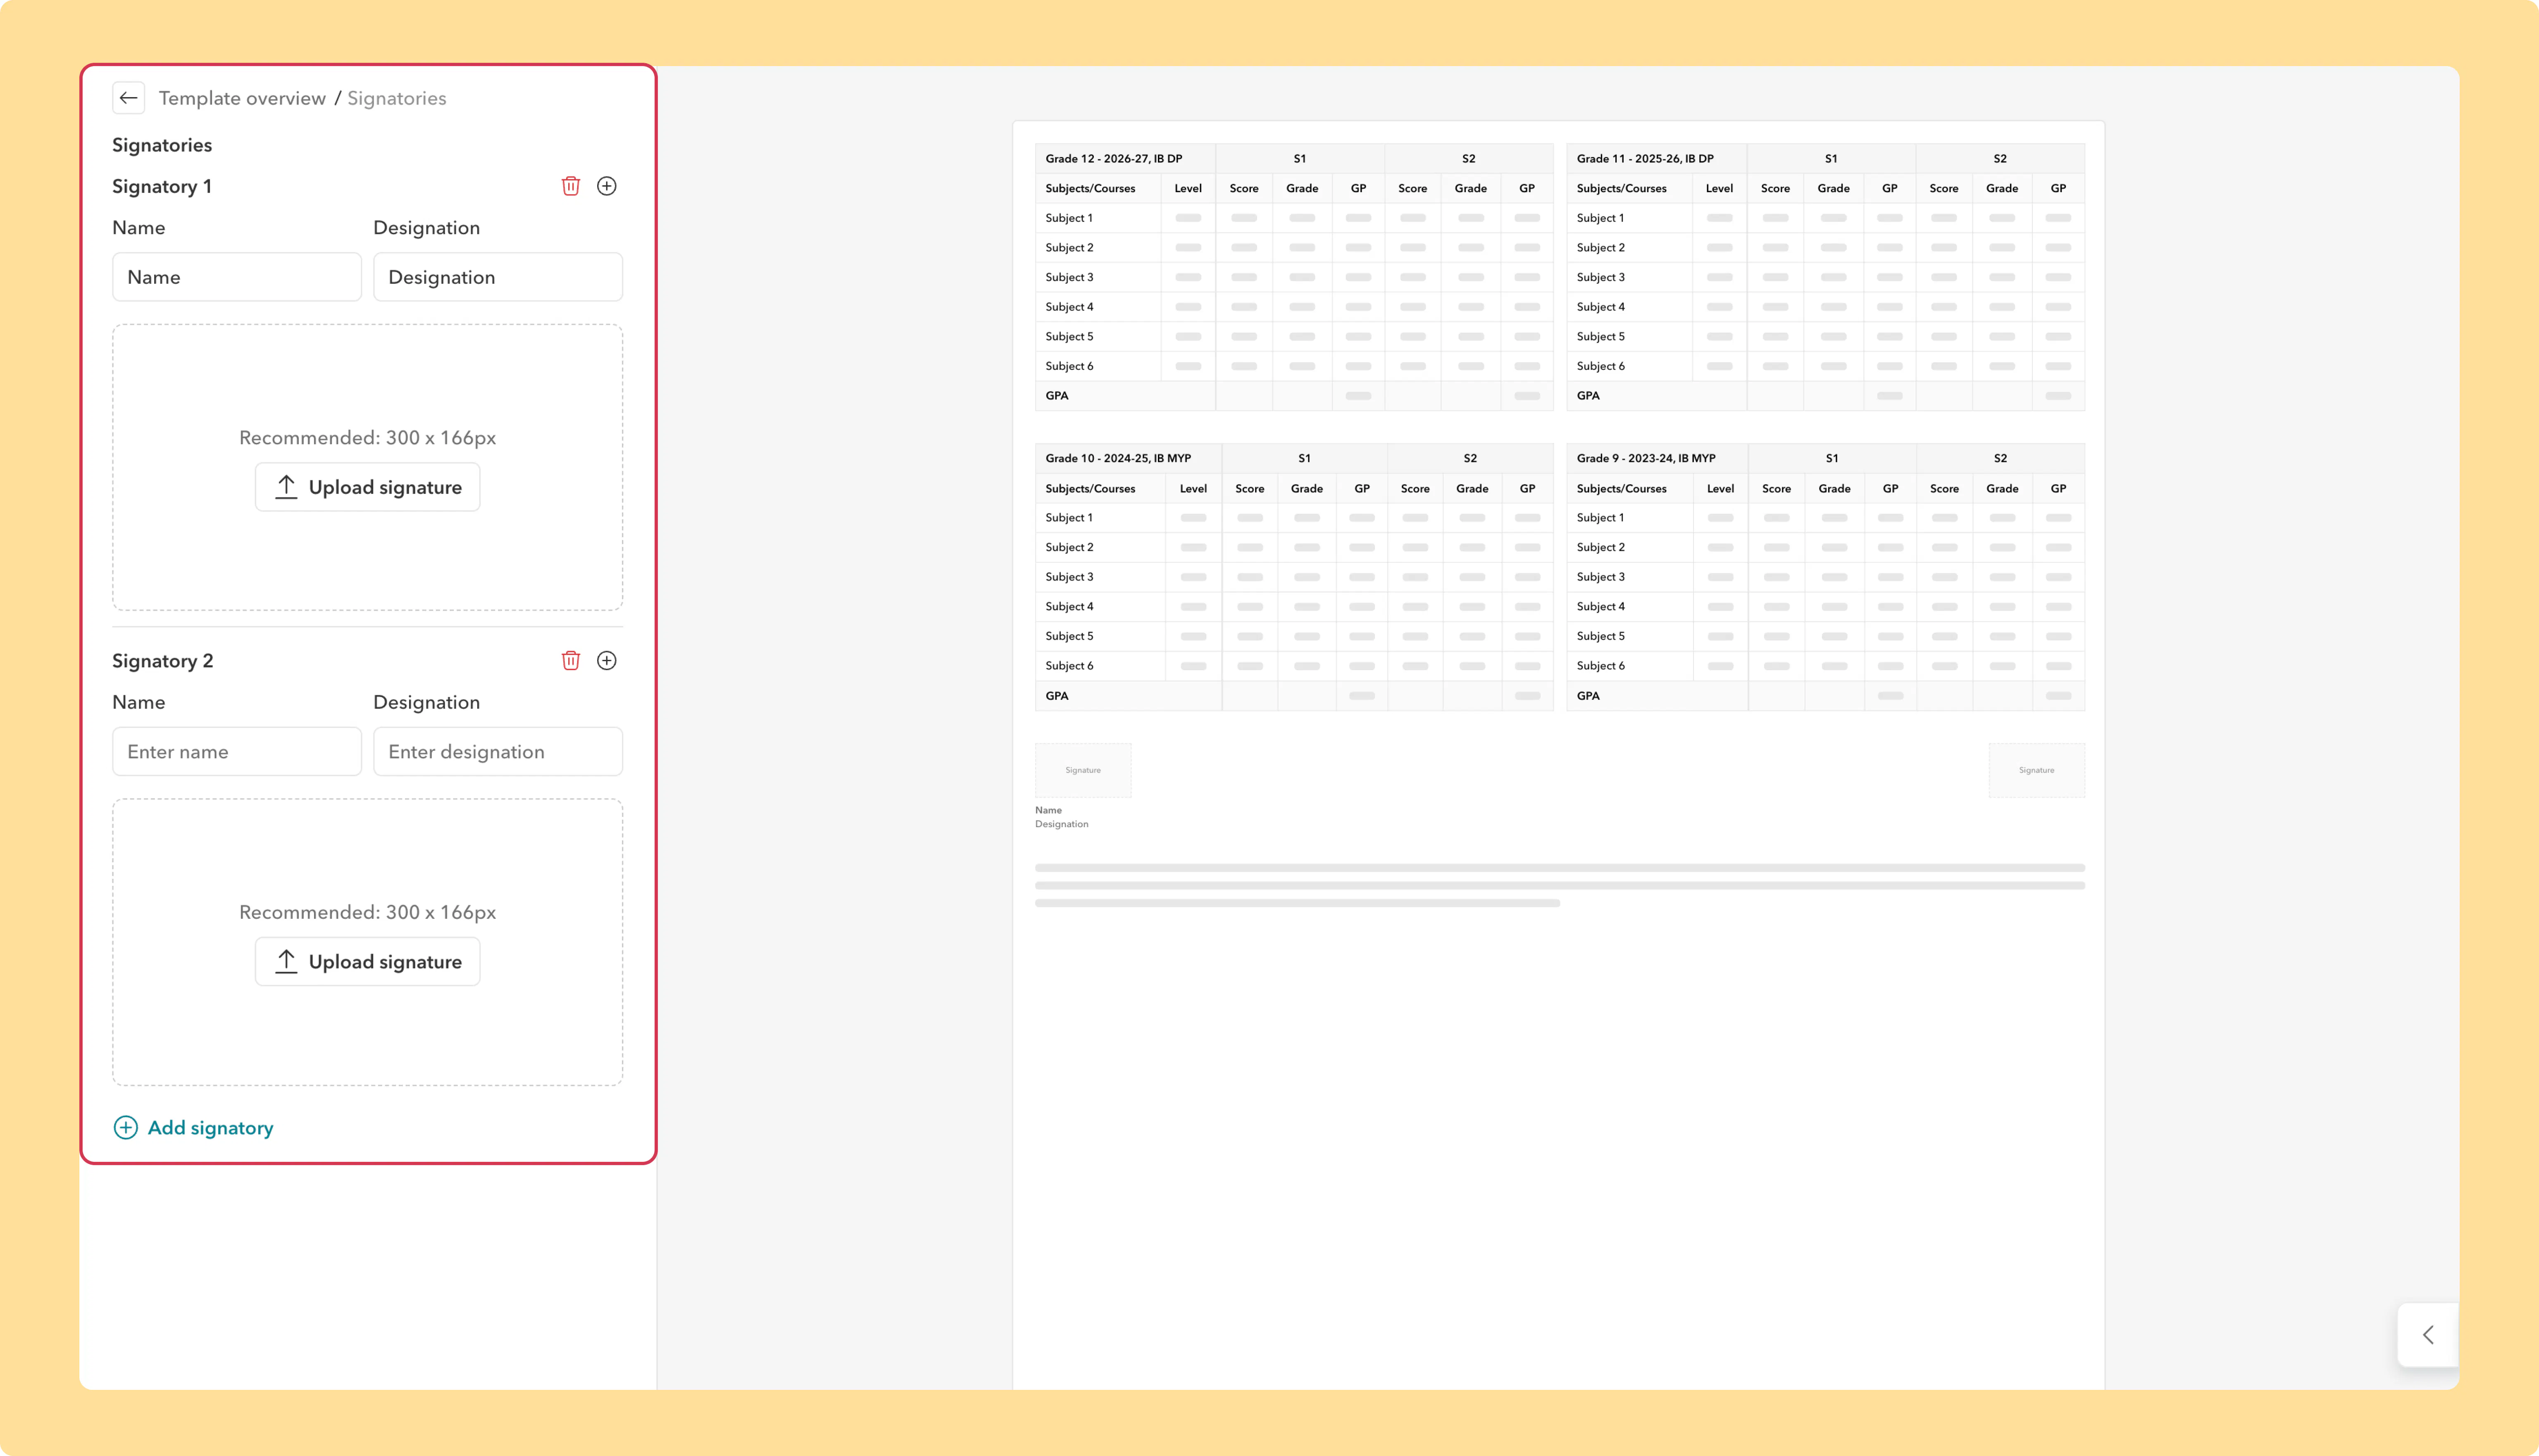This screenshot has height=1456, width=2539.
Task: Go back using the left arrow icon
Action: click(128, 98)
